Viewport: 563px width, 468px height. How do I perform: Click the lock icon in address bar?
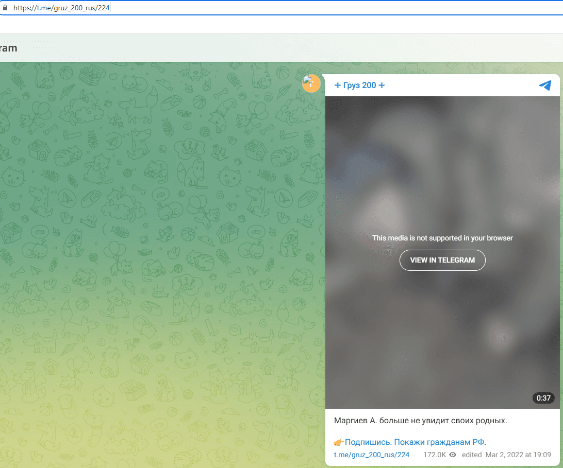[x=5, y=8]
